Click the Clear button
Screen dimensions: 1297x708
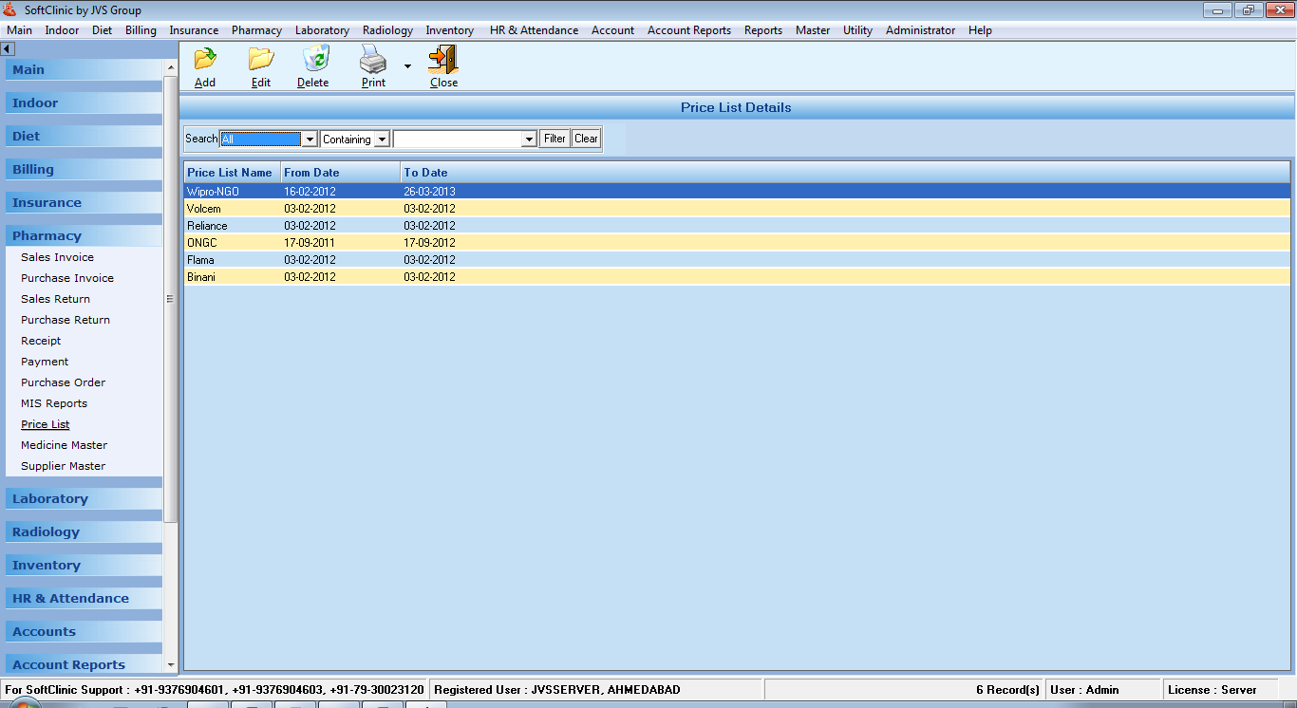[x=586, y=139]
